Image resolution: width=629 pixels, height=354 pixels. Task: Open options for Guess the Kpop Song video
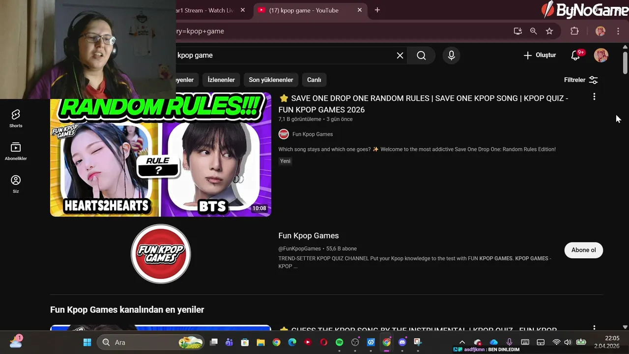594,327
